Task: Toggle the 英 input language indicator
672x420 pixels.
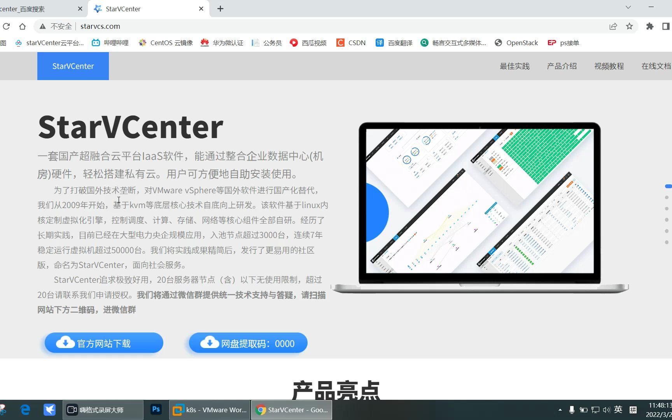Action: point(618,409)
